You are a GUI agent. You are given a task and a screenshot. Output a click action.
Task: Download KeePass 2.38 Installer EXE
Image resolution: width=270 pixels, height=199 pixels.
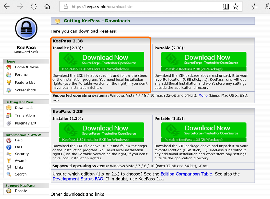click(x=102, y=61)
